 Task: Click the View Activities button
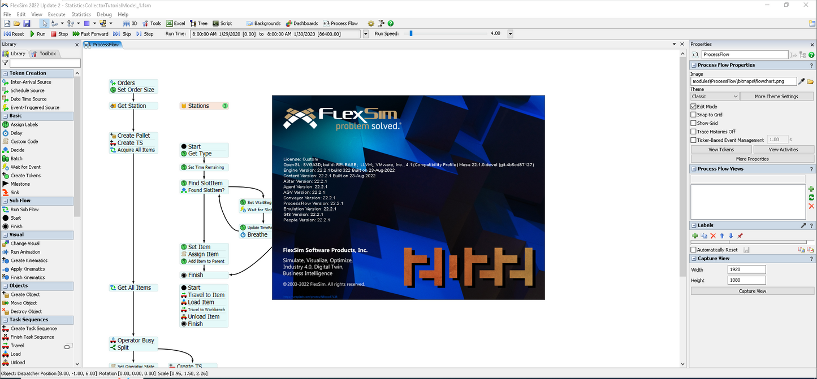click(784, 150)
